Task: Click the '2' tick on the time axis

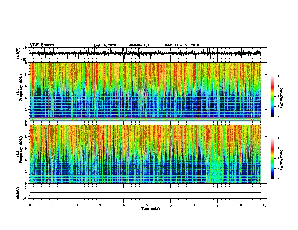Action: (x=77, y=205)
